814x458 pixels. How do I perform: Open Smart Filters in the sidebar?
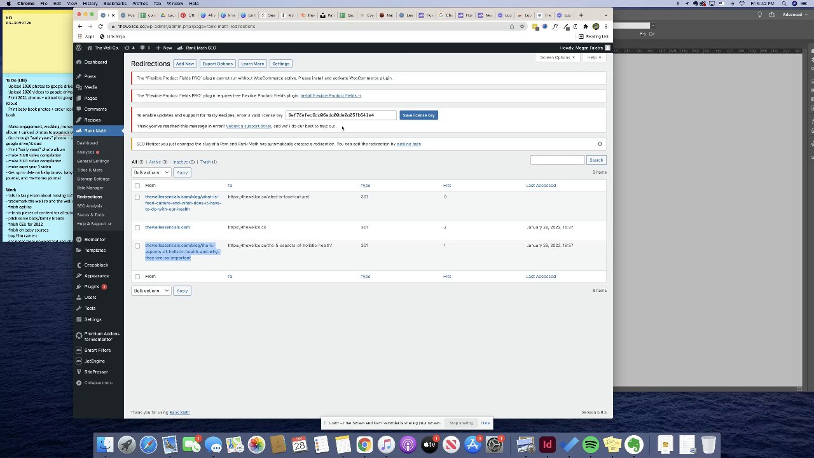[97, 350]
